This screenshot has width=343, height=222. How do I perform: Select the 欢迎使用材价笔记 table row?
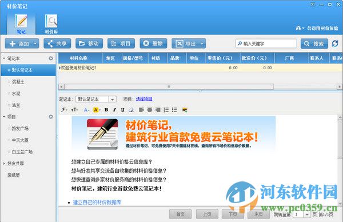click(201, 68)
